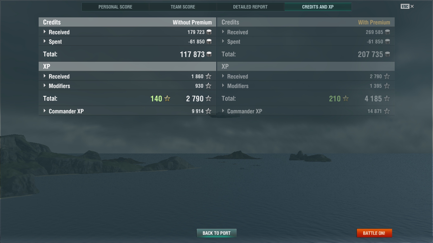The height and width of the screenshot is (243, 433).
Task: Click the gold star icon beside 140 free XP
Action: click(167, 98)
